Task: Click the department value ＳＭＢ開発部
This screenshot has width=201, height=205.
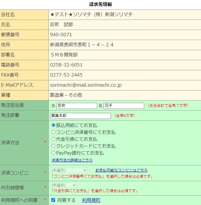Action: [64, 55]
